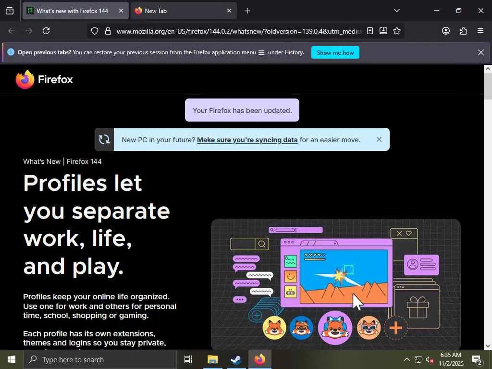Bookmark this page with star icon

(397, 31)
